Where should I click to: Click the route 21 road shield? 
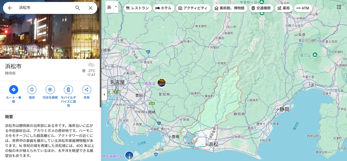pos(148,52)
